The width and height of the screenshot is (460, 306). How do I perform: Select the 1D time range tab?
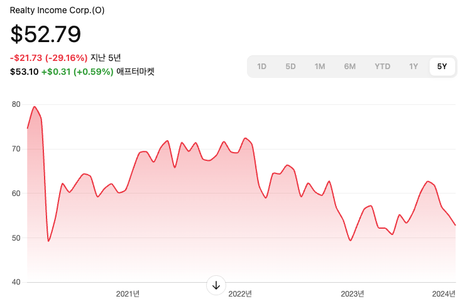(261, 67)
